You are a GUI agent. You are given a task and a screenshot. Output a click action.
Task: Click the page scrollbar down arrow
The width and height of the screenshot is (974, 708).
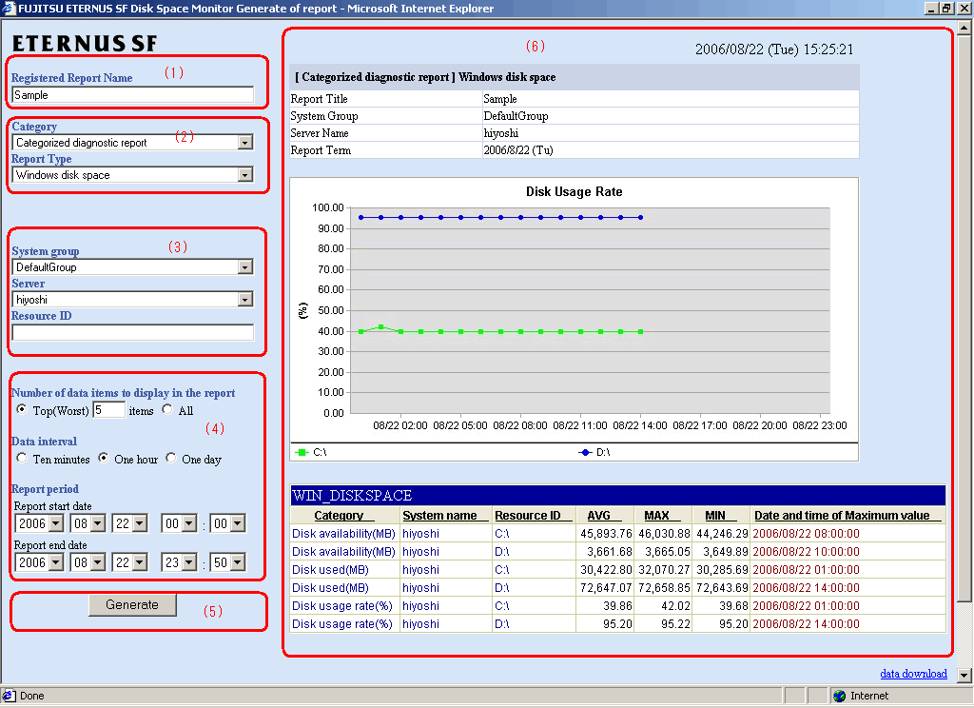coord(964,675)
